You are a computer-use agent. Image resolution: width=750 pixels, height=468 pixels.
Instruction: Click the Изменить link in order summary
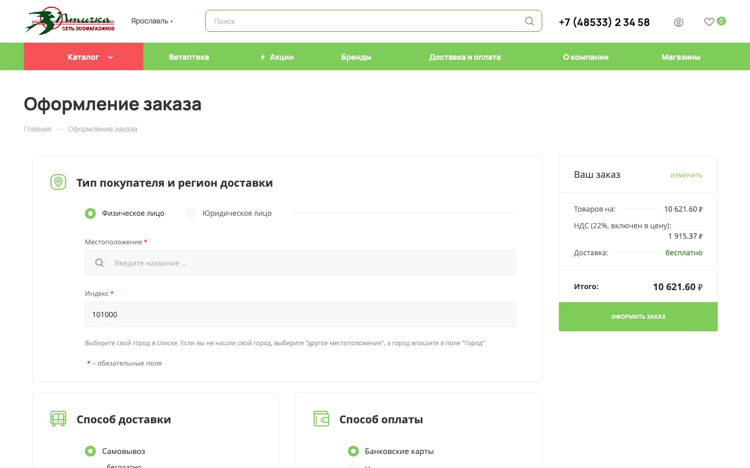tap(686, 175)
